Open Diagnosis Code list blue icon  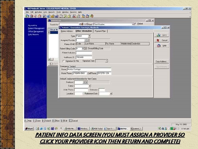57,16
